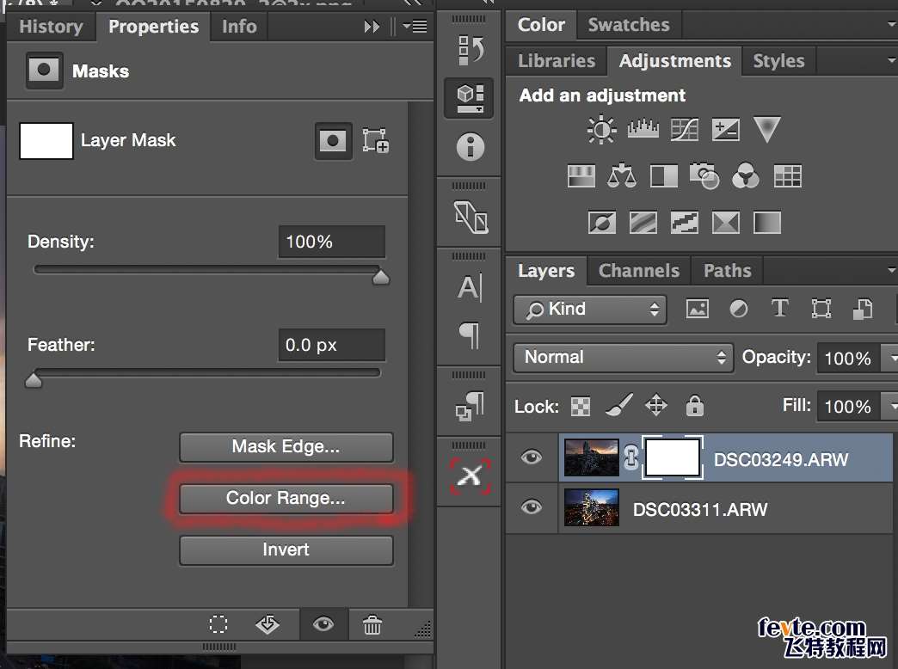898x669 pixels.
Task: Switch to the History tab
Action: click(51, 27)
